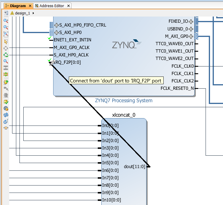Viewport: 223px width, 205px height.
Task: Select the M_AXI_GP0_ACLK port
Action: tap(71, 48)
